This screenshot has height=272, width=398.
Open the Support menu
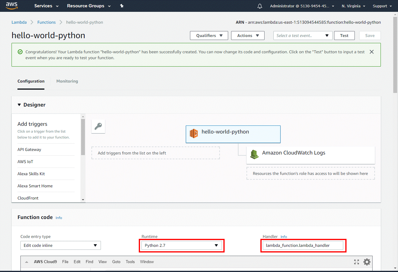(x=382, y=6)
